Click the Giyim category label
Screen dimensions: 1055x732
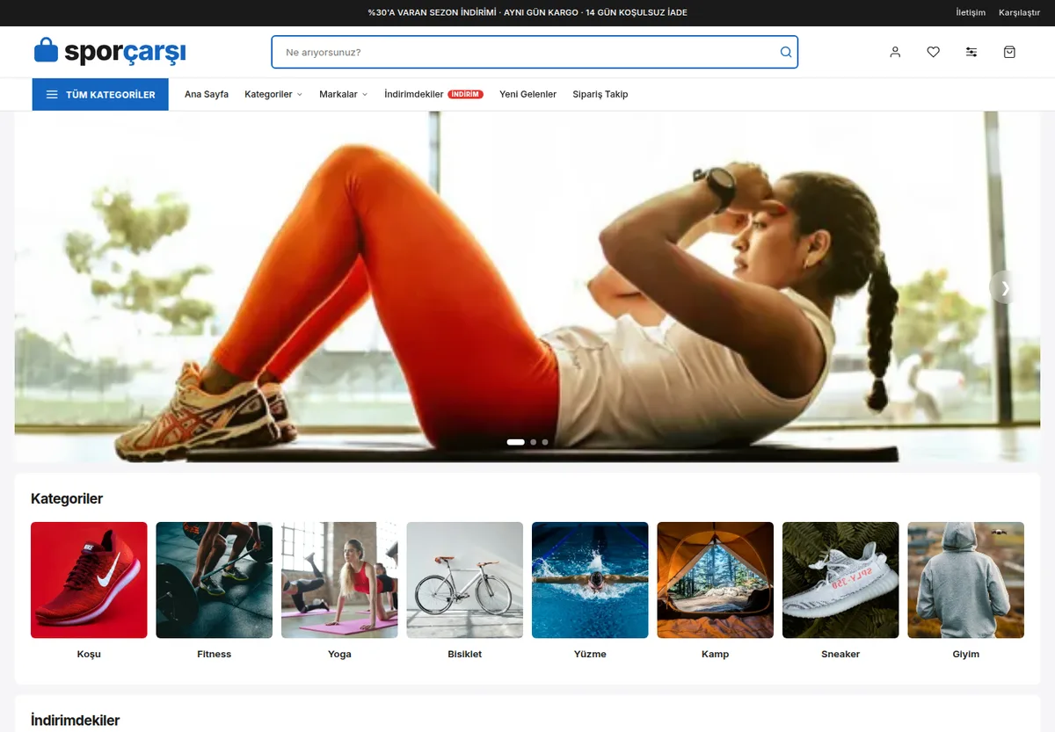point(966,655)
